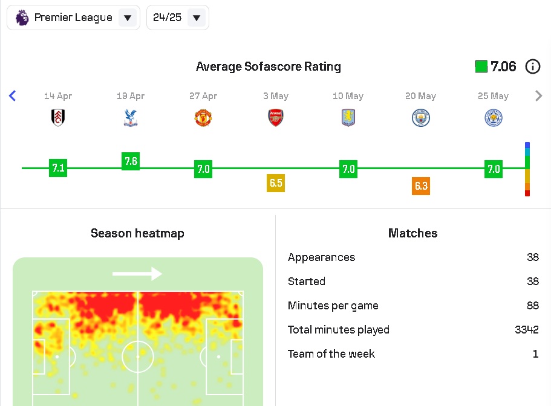Open the rating info tooltip icon
551x406 pixels.
[x=533, y=66]
